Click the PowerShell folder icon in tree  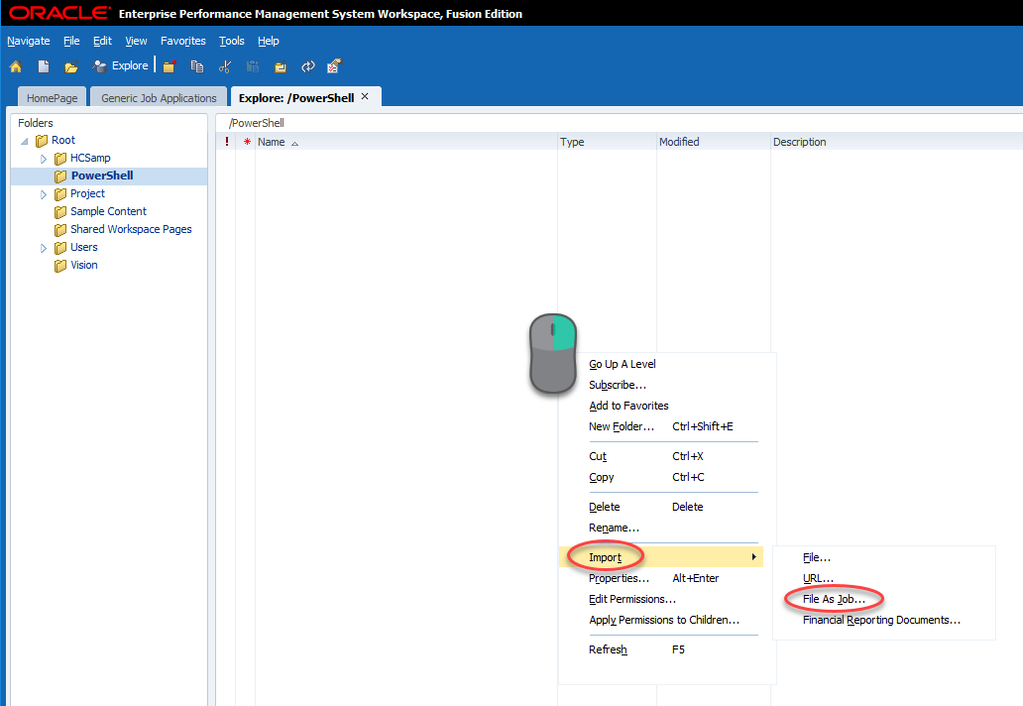pyautogui.click(x=60, y=176)
